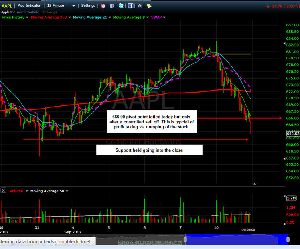
Task: Click the left arrow marker beside 657.00 on price axis
Action: pyautogui.click(x=284, y=158)
